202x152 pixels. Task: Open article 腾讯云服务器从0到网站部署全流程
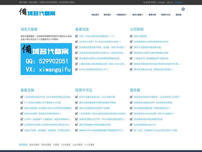point(95,125)
